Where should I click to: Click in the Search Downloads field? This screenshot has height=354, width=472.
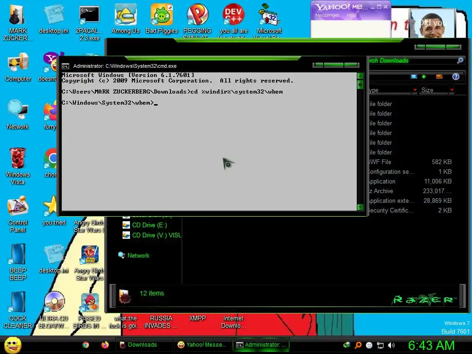click(413, 60)
